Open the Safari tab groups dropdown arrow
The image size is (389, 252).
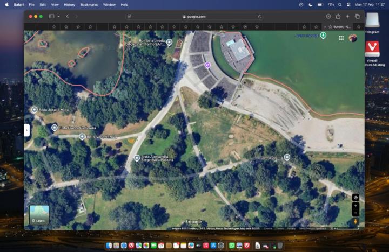tap(58, 17)
